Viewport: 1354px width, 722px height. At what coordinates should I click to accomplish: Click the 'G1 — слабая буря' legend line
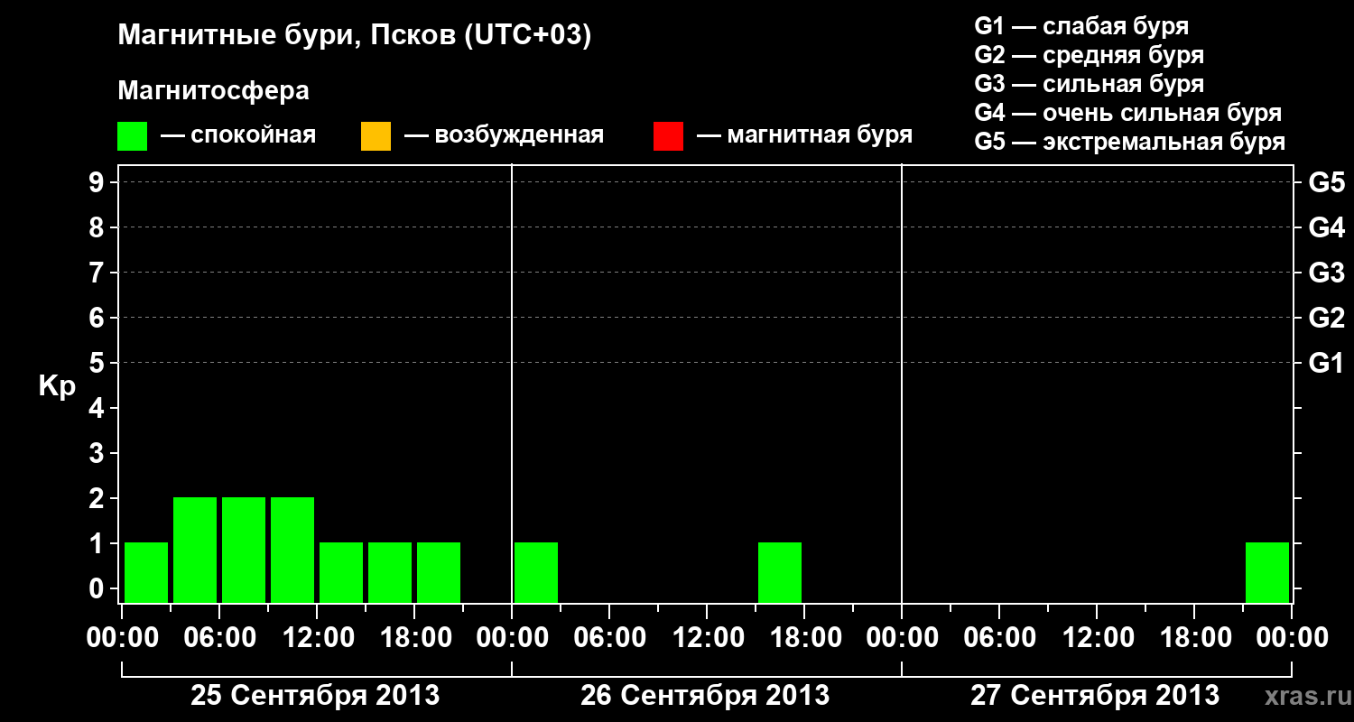tap(1081, 26)
